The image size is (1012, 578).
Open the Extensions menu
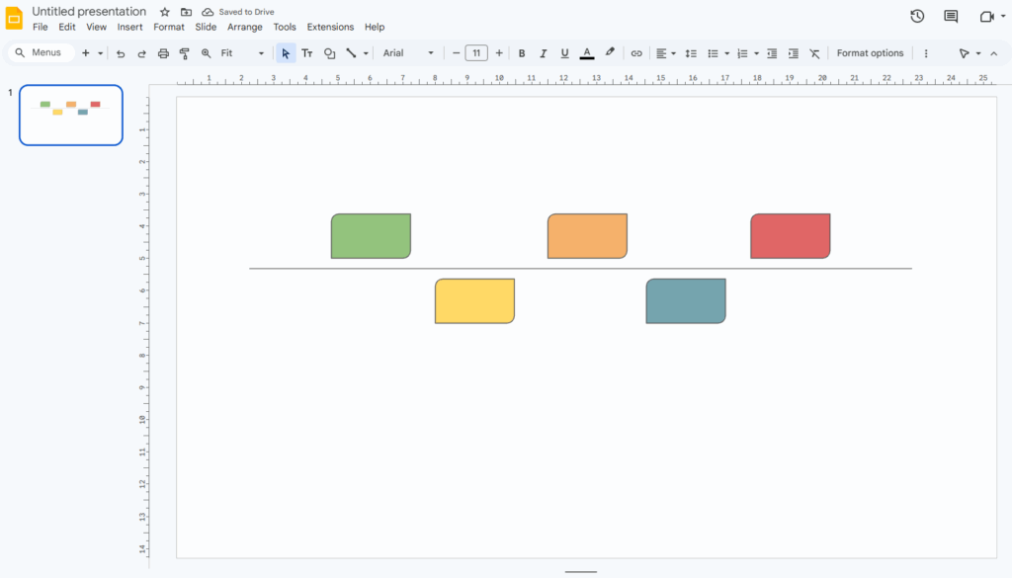click(x=330, y=28)
